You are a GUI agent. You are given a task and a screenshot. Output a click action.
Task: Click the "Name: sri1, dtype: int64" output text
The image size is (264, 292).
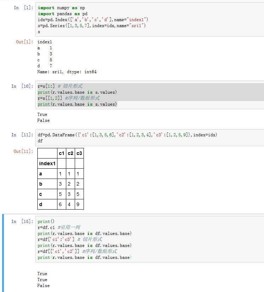tap(67, 72)
